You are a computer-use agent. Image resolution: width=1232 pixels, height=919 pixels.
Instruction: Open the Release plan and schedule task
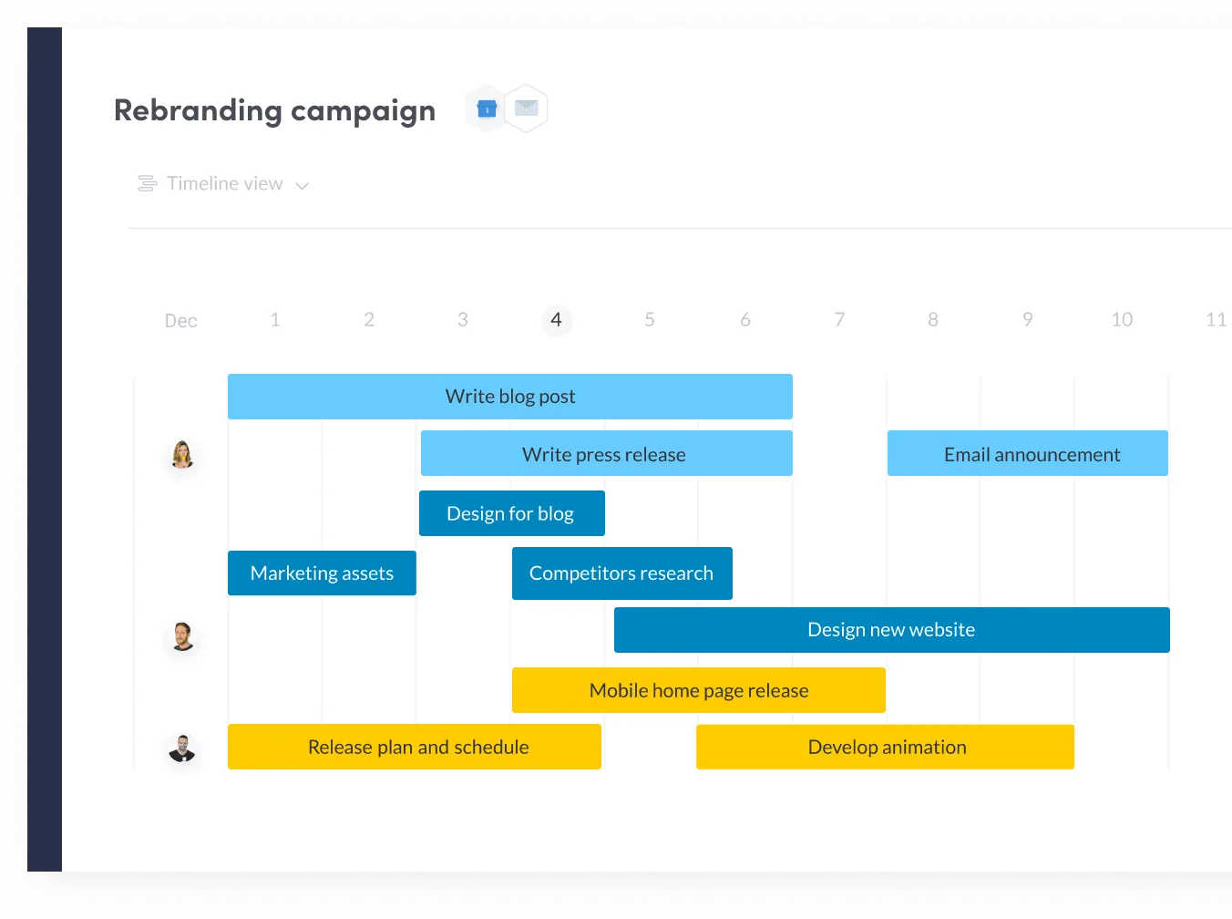pyautogui.click(x=415, y=747)
